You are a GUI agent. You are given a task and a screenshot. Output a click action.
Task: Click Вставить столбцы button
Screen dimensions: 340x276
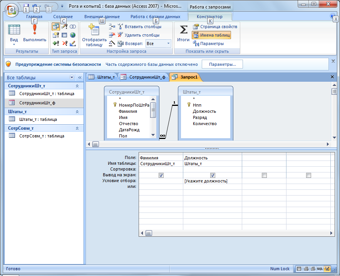(x=140, y=27)
